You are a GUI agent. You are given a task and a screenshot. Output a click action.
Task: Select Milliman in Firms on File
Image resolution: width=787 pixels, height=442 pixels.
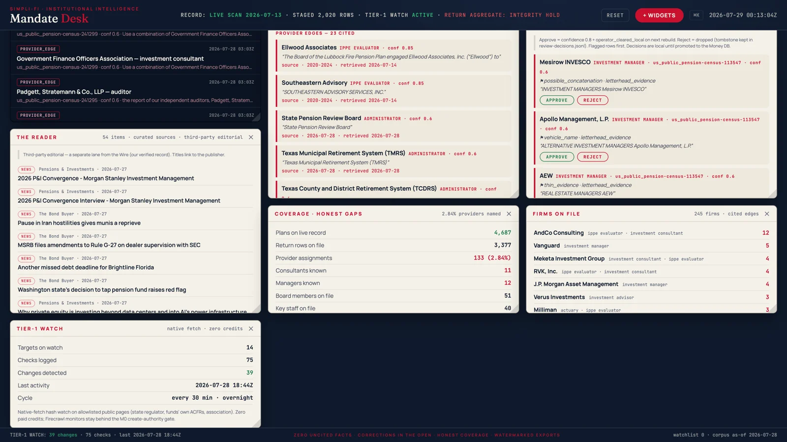pos(651,309)
